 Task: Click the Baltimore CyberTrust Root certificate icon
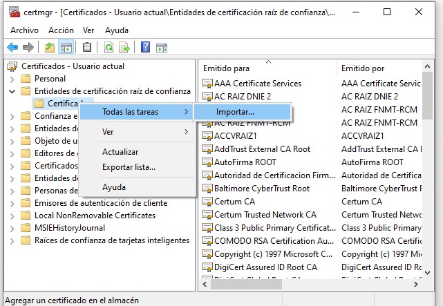pos(207,189)
